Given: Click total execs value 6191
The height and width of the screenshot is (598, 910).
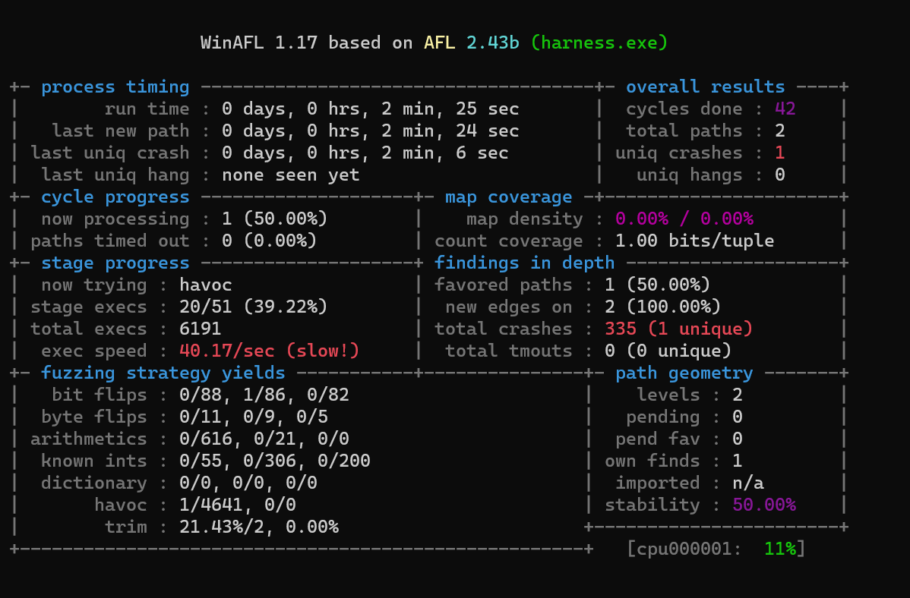Looking at the screenshot, I should pos(201,329).
